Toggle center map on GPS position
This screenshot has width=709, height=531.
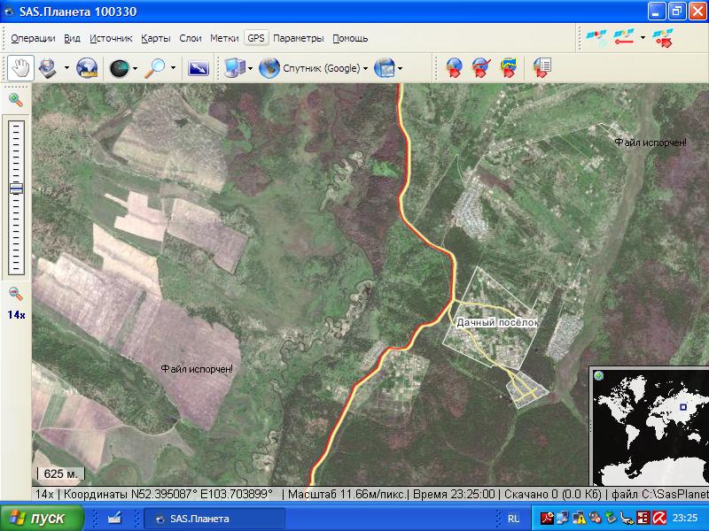tap(662, 38)
